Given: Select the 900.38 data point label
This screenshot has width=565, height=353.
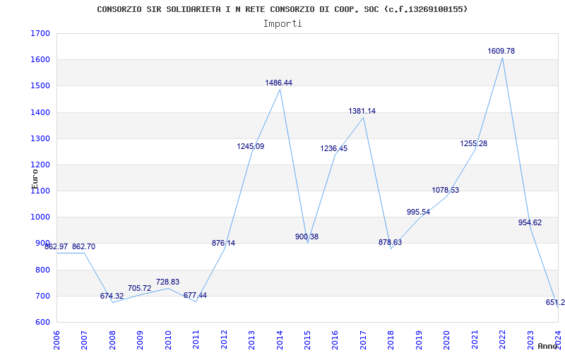Looking at the screenshot, I should pyautogui.click(x=307, y=237).
